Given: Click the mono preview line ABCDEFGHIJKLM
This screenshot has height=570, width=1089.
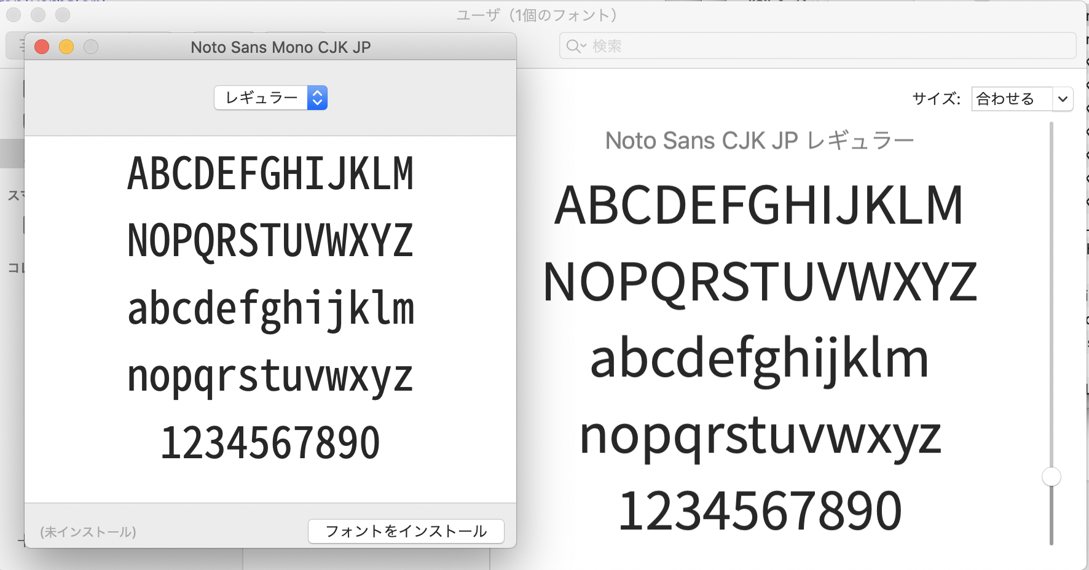Looking at the screenshot, I should [x=270, y=174].
